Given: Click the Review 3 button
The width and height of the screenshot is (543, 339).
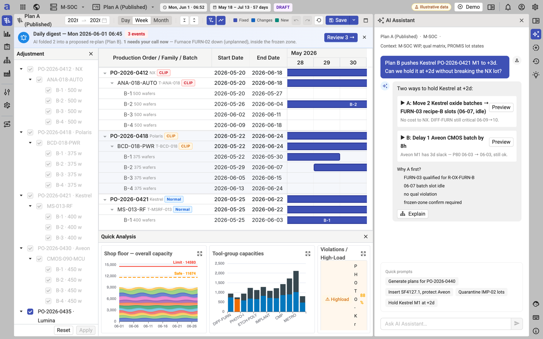Looking at the screenshot, I should [341, 37].
